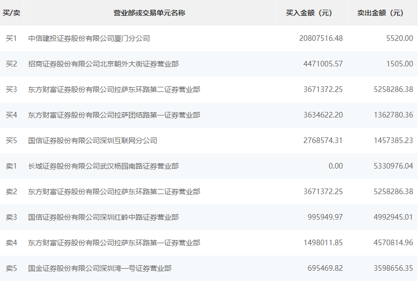Viewport: 418px width, 281px height.
Task: Select 长城证券武汉杨园南路证券营业部
Action: (x=103, y=166)
